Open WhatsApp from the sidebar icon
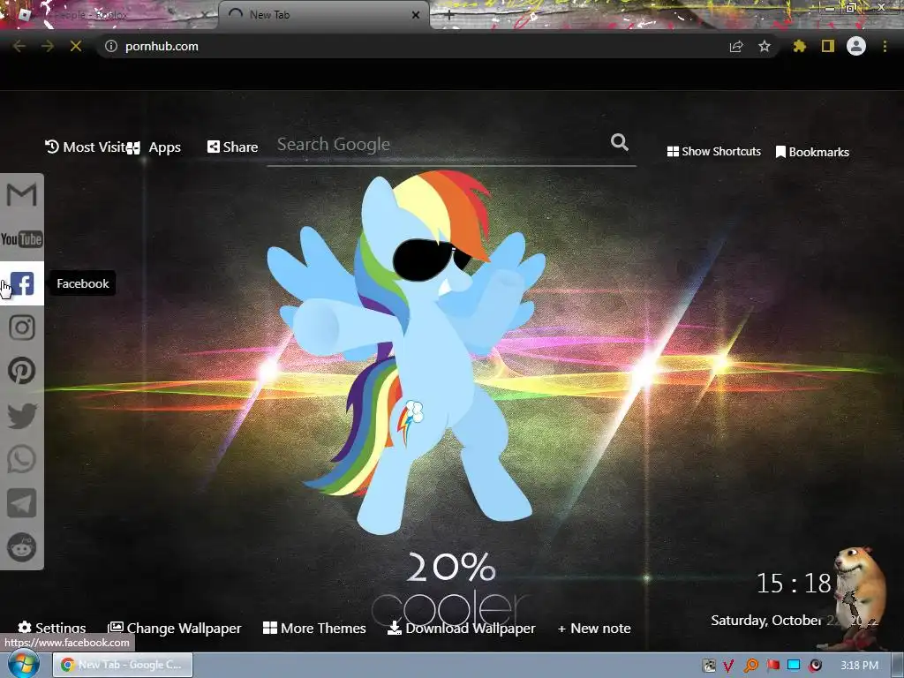904x678 pixels. (x=22, y=459)
